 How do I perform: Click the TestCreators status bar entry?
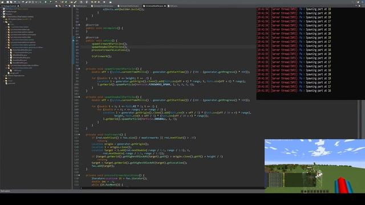5,191
